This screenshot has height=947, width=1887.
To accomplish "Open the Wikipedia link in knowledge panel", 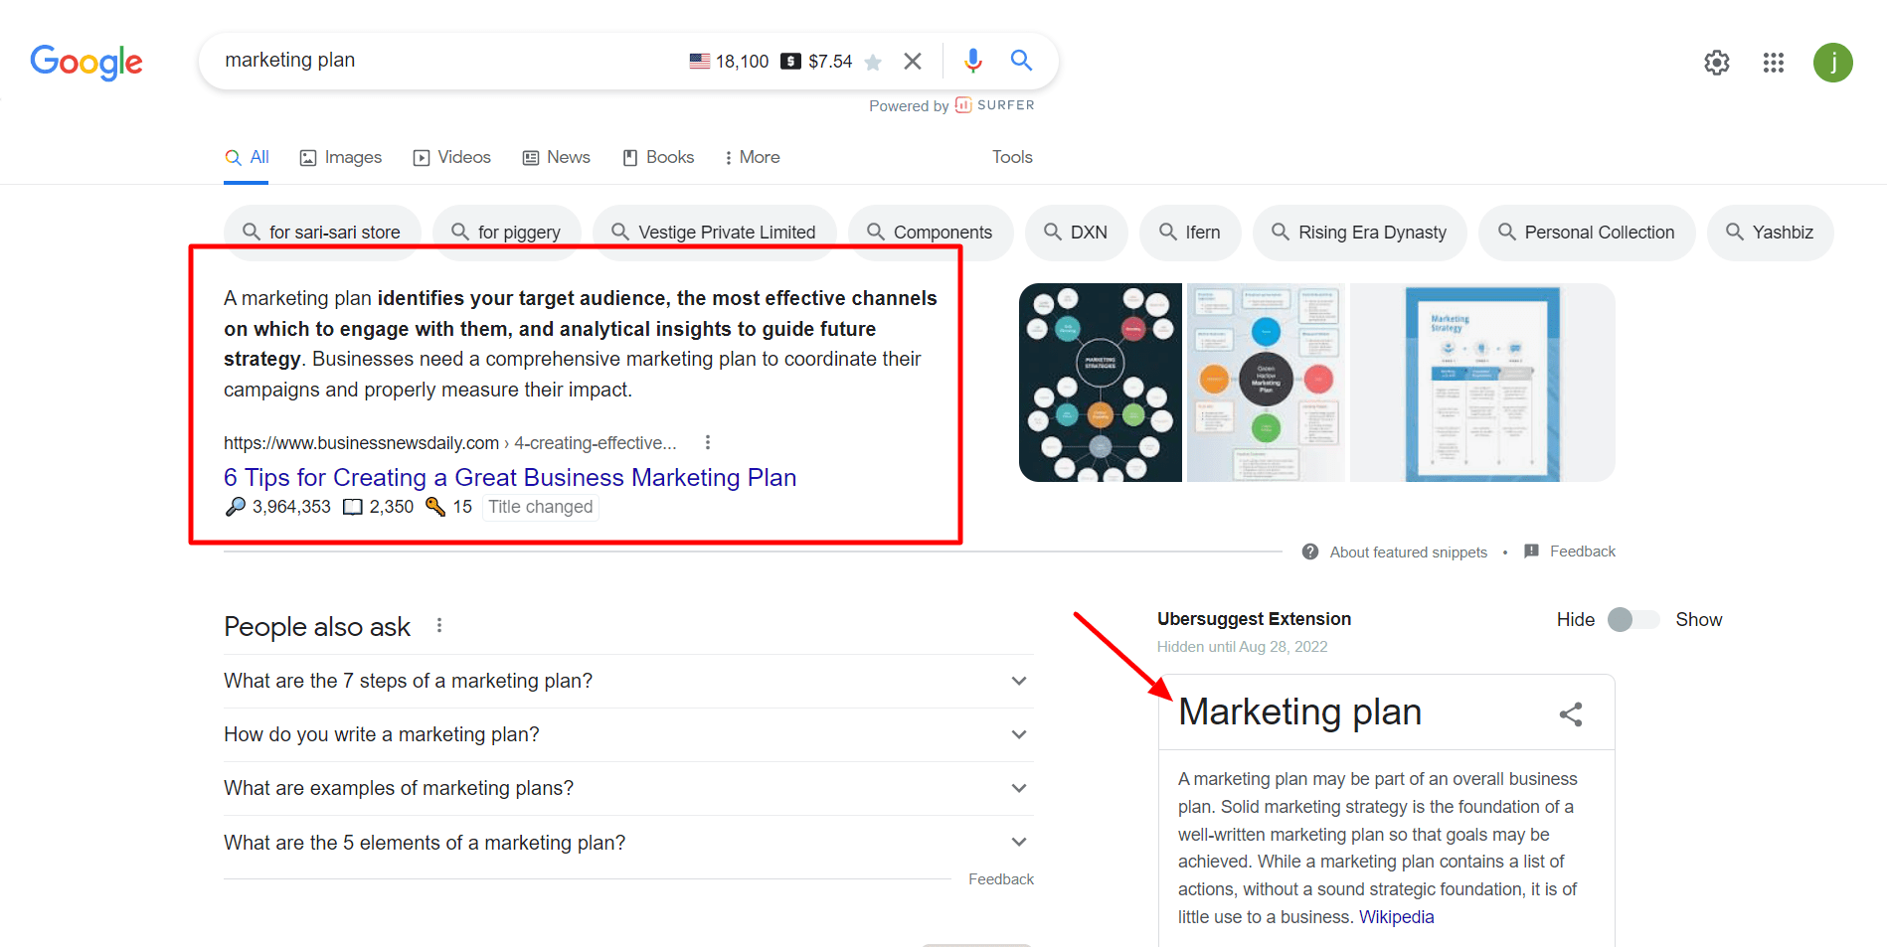I will (x=1396, y=917).
